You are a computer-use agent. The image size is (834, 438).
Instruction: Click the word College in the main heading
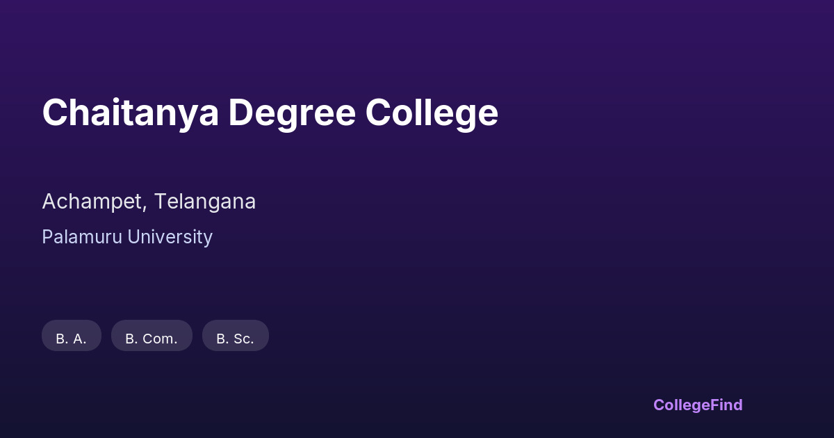(432, 113)
